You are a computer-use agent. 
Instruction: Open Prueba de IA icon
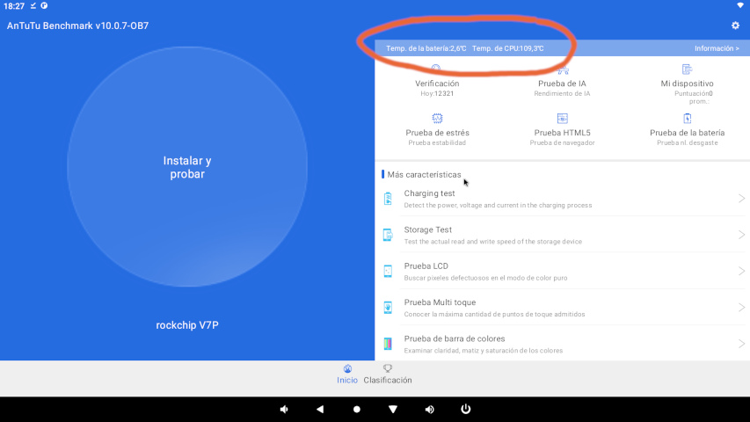pyautogui.click(x=563, y=69)
